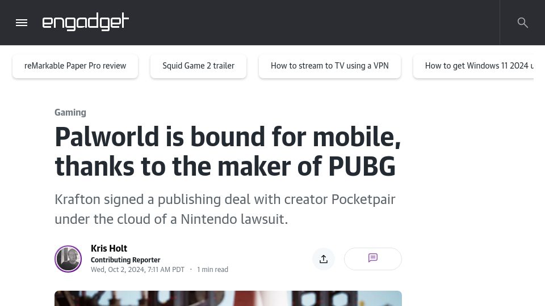
Task: Open reMarkable Paper Pro review topic
Action: tap(75, 66)
